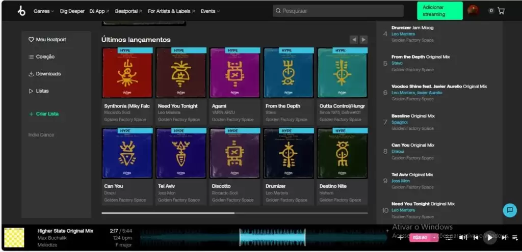Skip to the next track
Image resolution: width=522 pixels, height=252 pixels.
pyautogui.click(x=504, y=237)
